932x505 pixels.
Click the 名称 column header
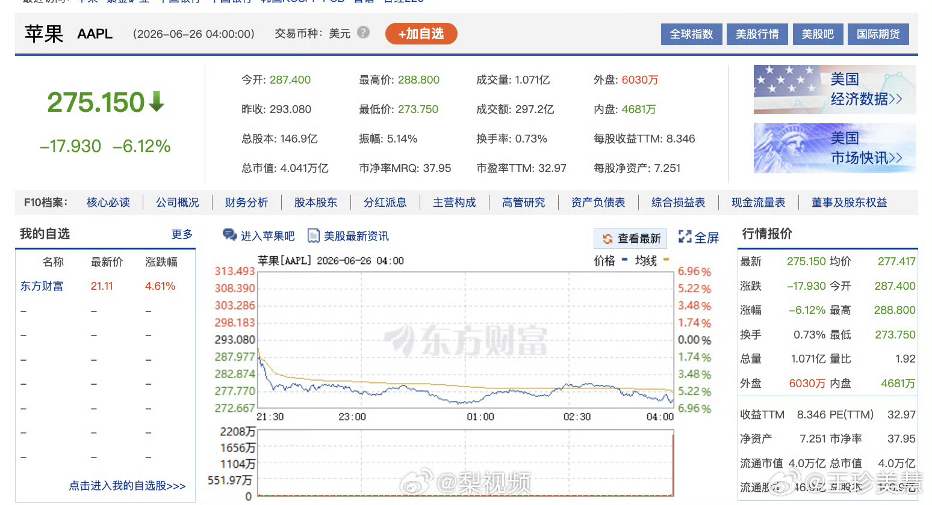(53, 262)
